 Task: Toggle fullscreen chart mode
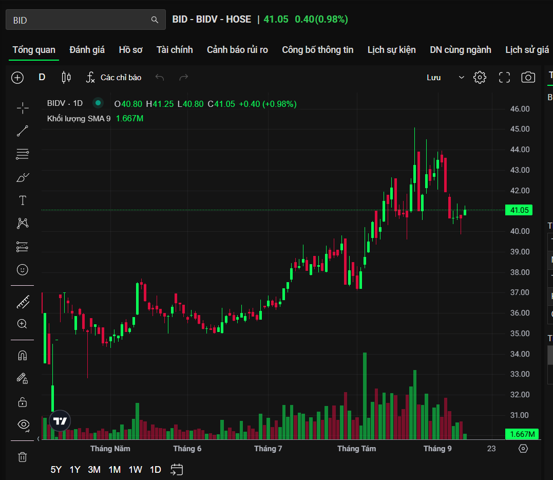(504, 77)
